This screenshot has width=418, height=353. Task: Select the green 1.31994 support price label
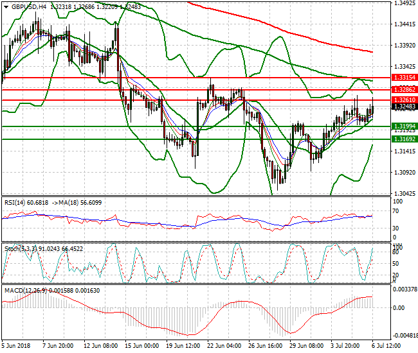point(404,126)
